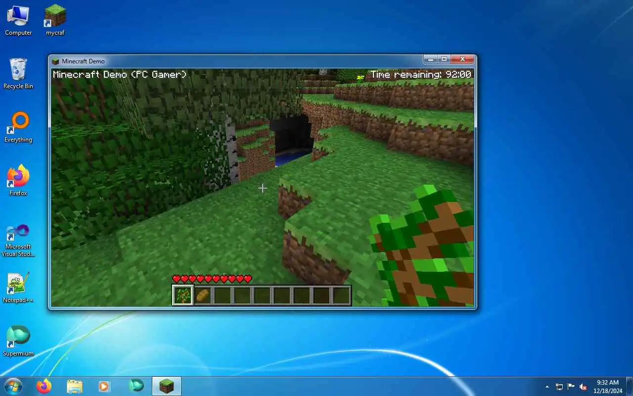This screenshot has height=396, width=633.
Task: Select the bread hotbar slot
Action: point(203,296)
